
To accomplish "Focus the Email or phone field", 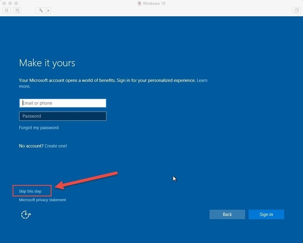I will pos(63,103).
